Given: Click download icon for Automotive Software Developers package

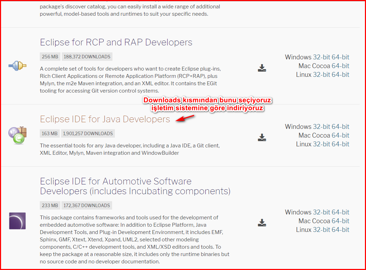Looking at the screenshot, I should click(262, 222).
